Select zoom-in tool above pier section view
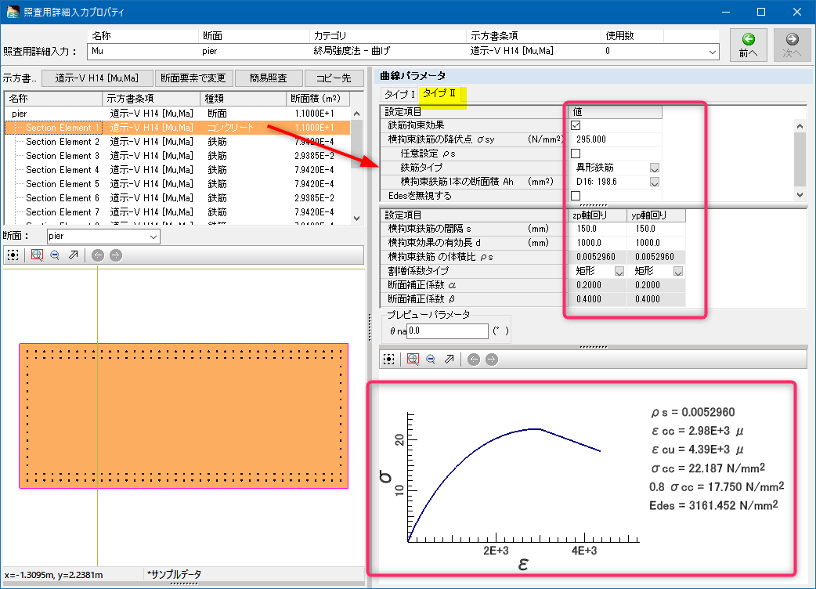The image size is (816, 589). (36, 255)
